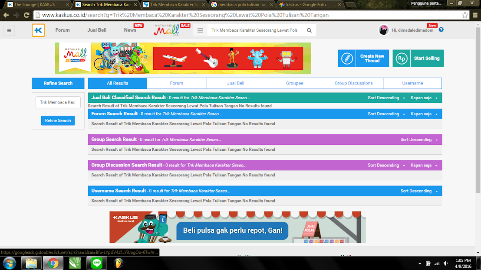The width and height of the screenshot is (481, 270).
Task: Click the page vertical scrollbar
Action: point(478,110)
